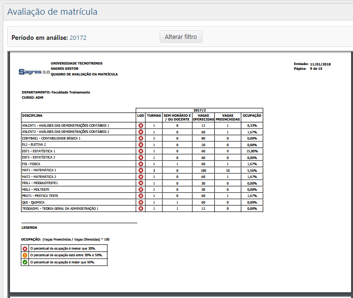The width and height of the screenshot is (353, 298).
Task: Click the DISCIPLINA column header
Action: coord(32,115)
